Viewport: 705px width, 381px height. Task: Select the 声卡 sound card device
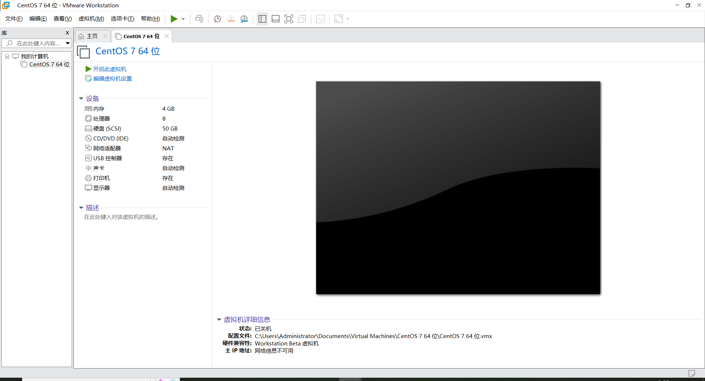[x=99, y=168]
